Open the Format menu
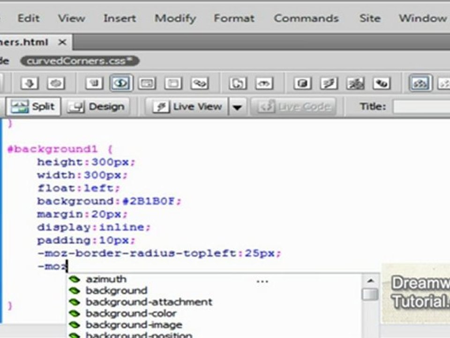The height and width of the screenshot is (338, 450). 234,18
